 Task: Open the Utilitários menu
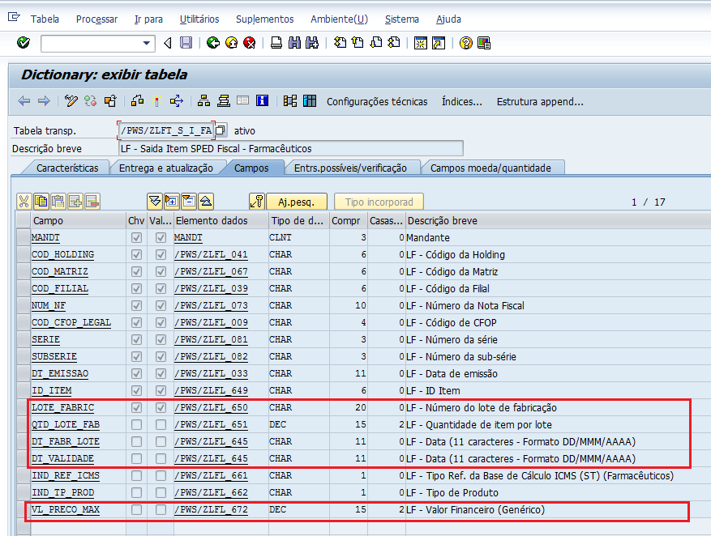tap(199, 19)
